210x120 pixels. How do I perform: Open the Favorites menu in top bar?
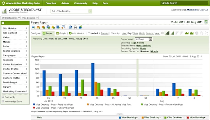tap(51, 3)
